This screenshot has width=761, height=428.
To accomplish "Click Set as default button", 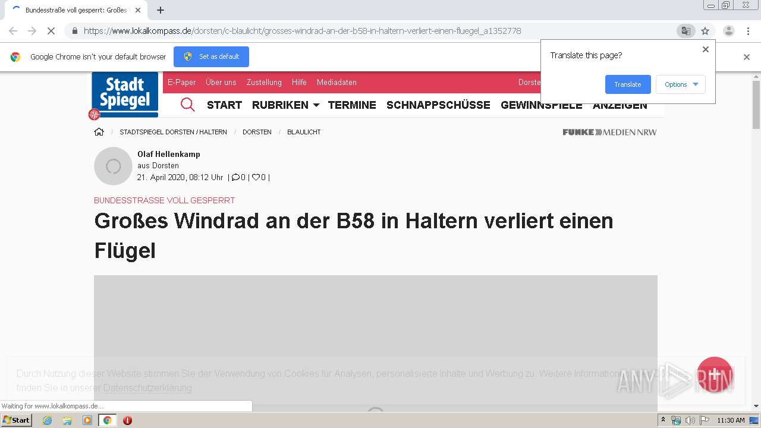I will coord(211,56).
